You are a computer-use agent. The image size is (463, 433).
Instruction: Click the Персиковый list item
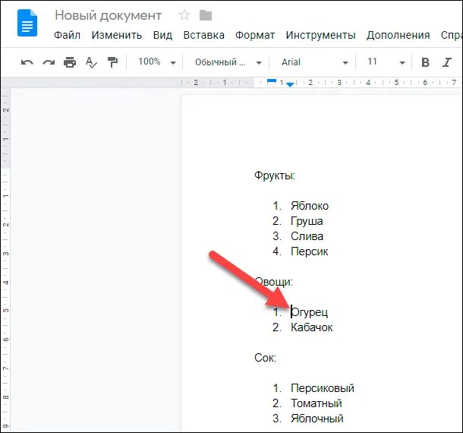click(323, 388)
